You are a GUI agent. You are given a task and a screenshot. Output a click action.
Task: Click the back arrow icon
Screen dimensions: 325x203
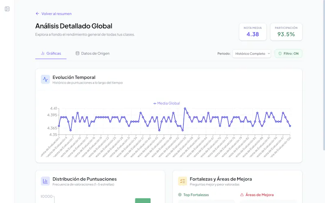pyautogui.click(x=37, y=14)
